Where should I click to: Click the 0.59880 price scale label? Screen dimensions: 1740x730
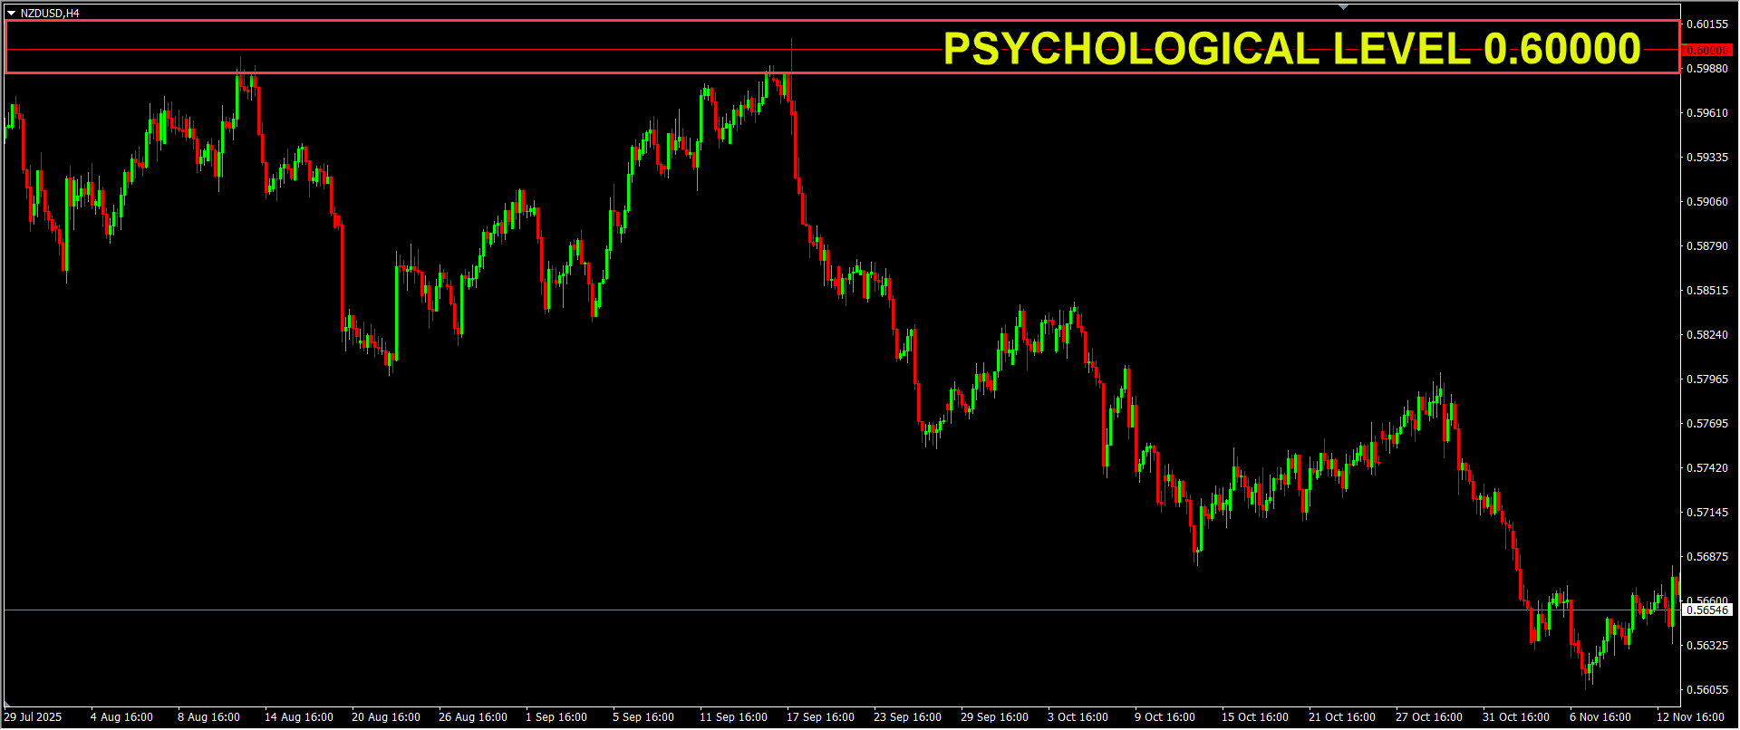click(1706, 69)
